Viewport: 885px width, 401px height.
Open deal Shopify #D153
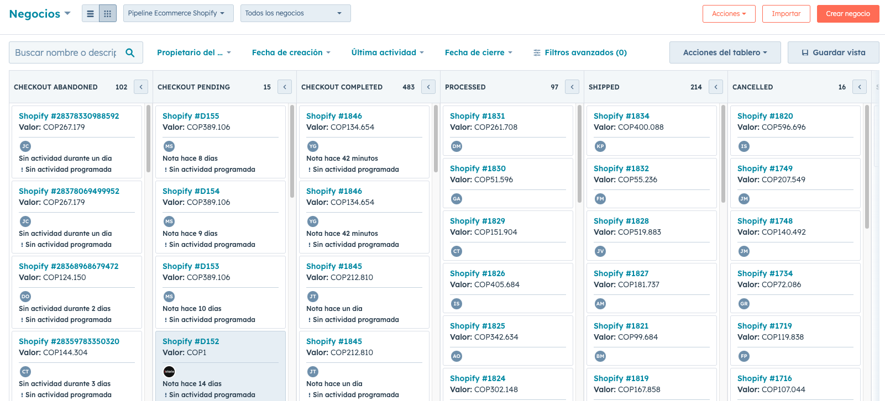(x=191, y=266)
